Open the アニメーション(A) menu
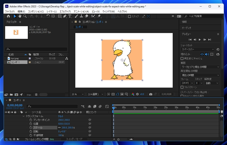 [x=81, y=11]
